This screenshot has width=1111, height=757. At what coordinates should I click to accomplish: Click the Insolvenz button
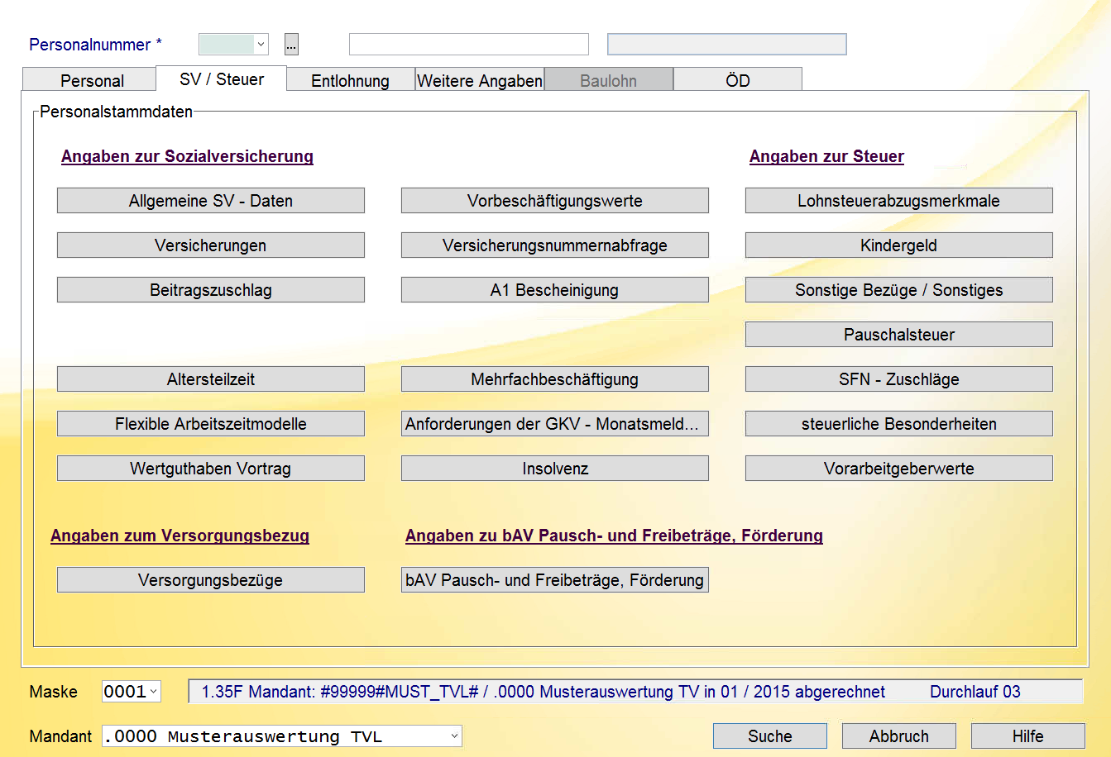click(x=555, y=469)
